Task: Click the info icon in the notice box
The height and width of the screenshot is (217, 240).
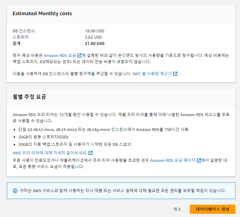Action: coord(15,191)
